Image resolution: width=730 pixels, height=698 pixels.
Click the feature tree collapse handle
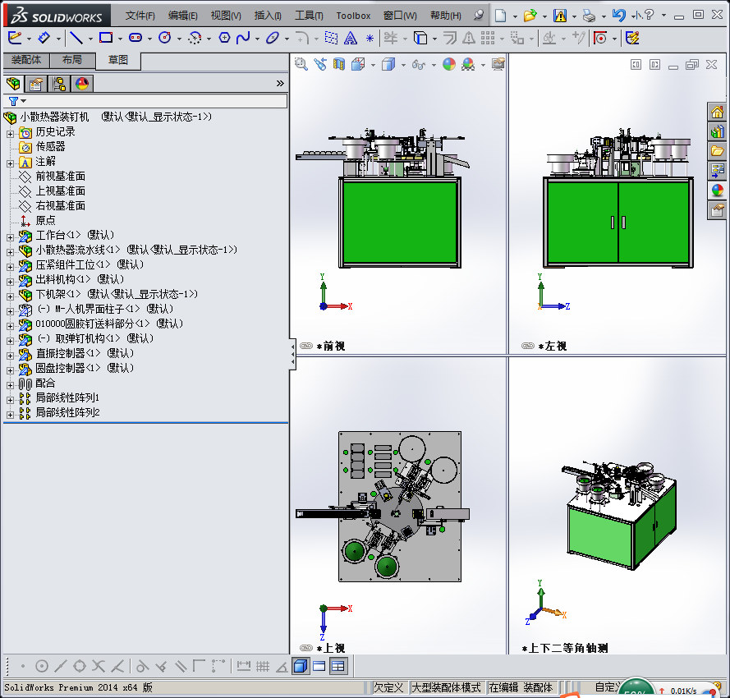(x=292, y=355)
